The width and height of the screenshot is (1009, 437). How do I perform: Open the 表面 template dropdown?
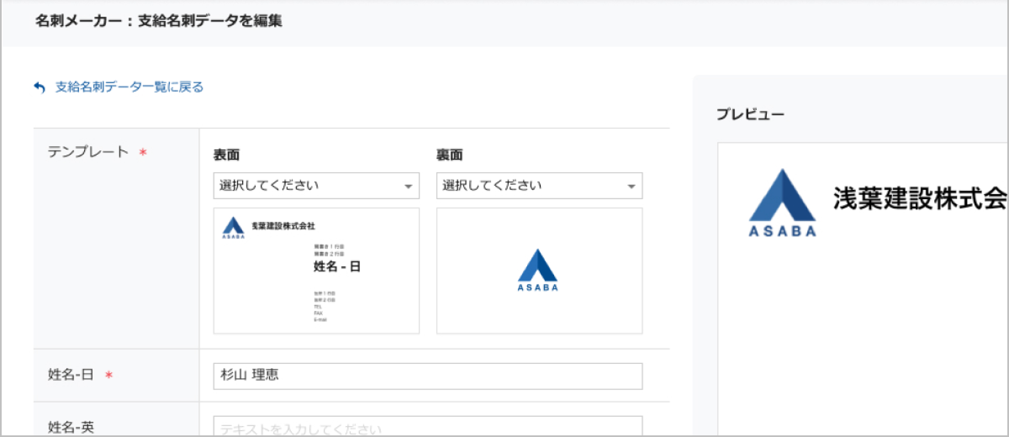316,186
